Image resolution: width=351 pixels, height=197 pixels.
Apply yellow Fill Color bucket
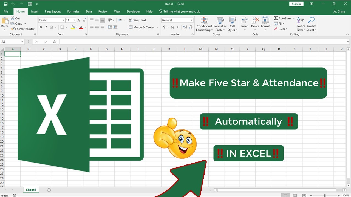pyautogui.click(x=73, y=27)
